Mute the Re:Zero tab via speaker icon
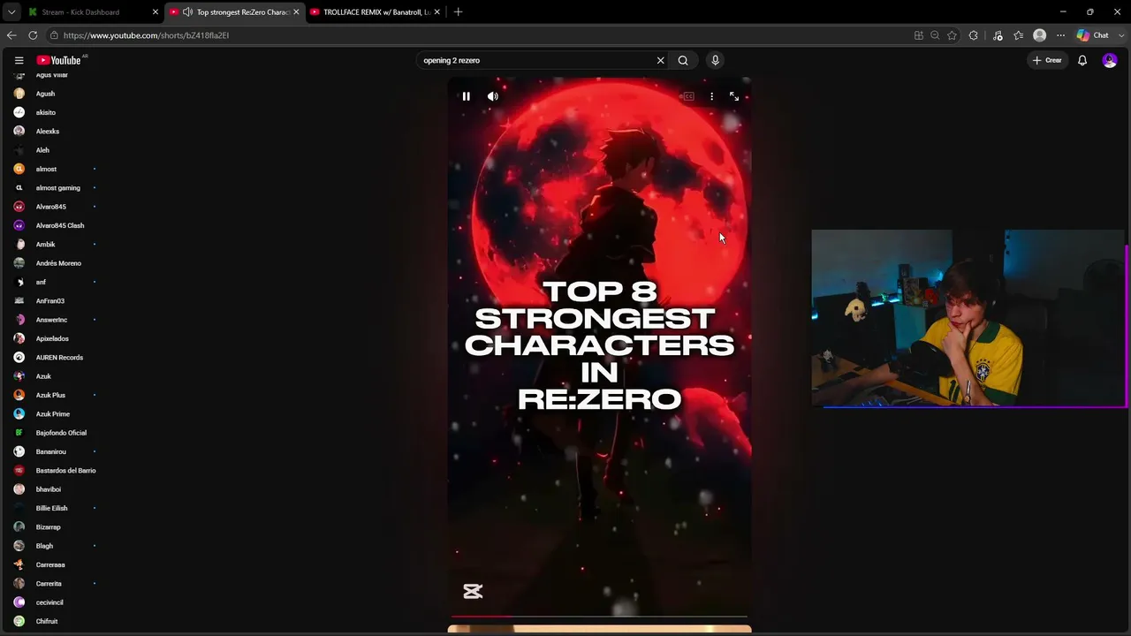Screen dimensions: 1131x636 tap(187, 11)
